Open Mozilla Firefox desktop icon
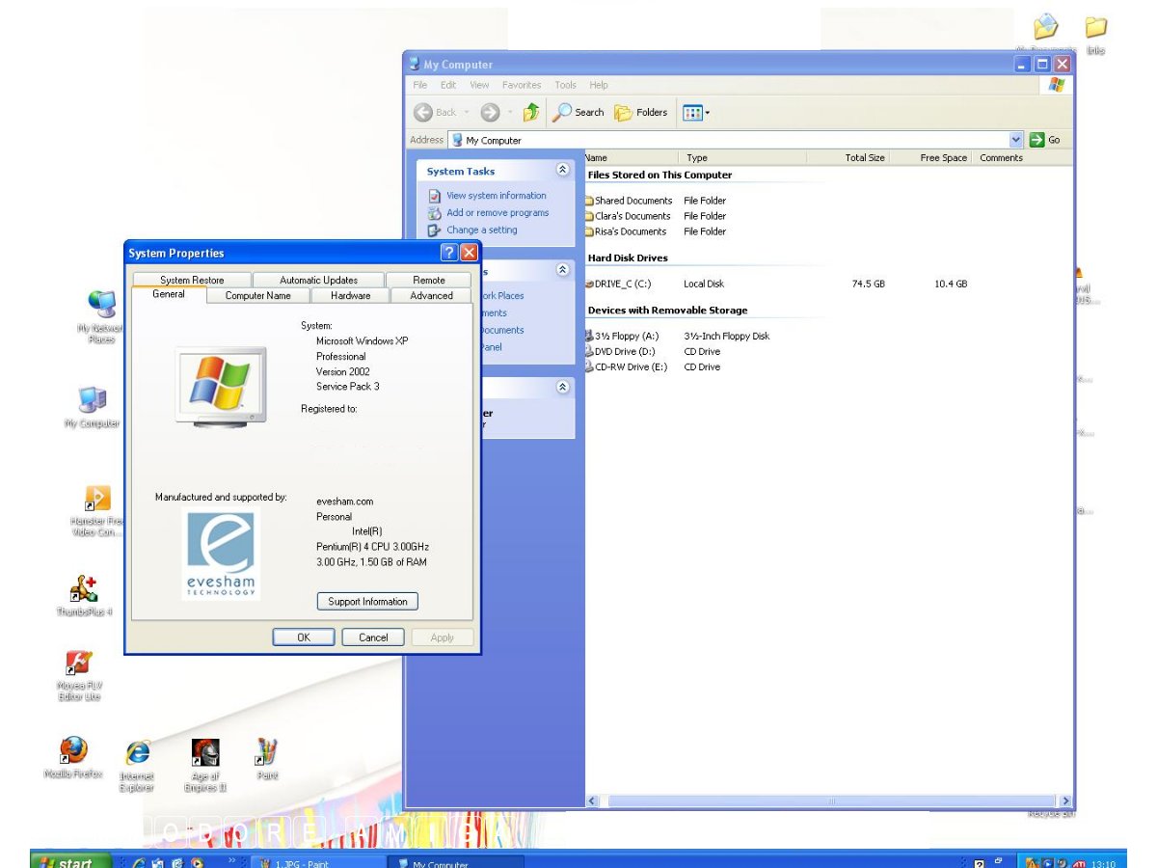The image size is (1157, 868). click(73, 750)
